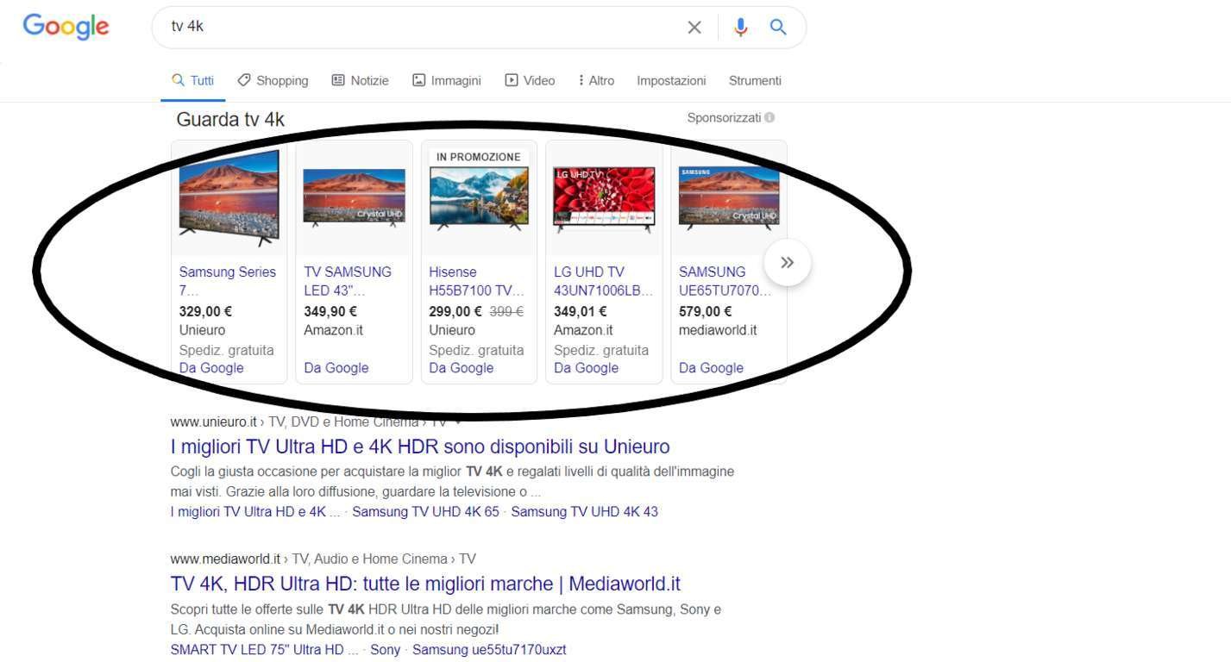Open 'TV 4K, HDR Ultra HD' Mediaworld result
The height and width of the screenshot is (662, 1231).
point(425,584)
